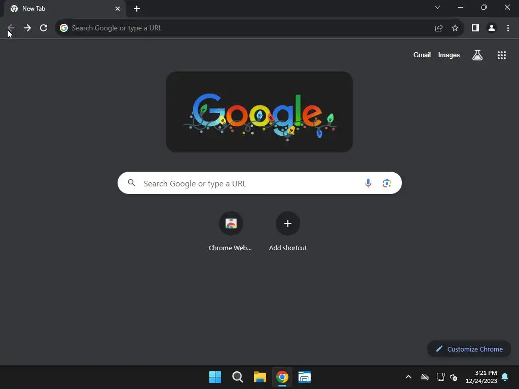Click the muted volume tray icon
The height and width of the screenshot is (389, 519).
[x=454, y=377]
